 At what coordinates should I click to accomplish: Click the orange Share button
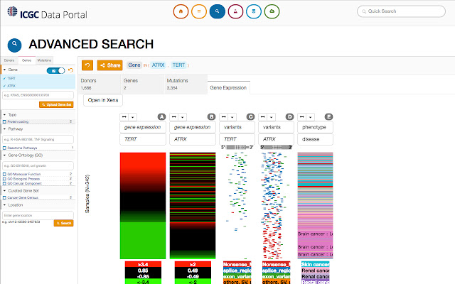tap(109, 65)
